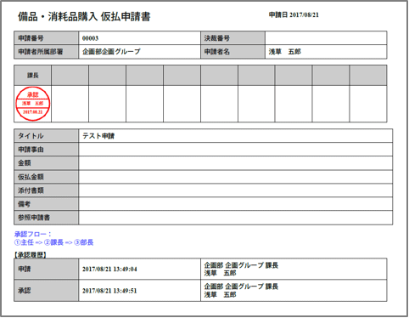This screenshot has width=409, height=318.
Task: Click the empty 参照申請書 field
Action: click(236, 218)
